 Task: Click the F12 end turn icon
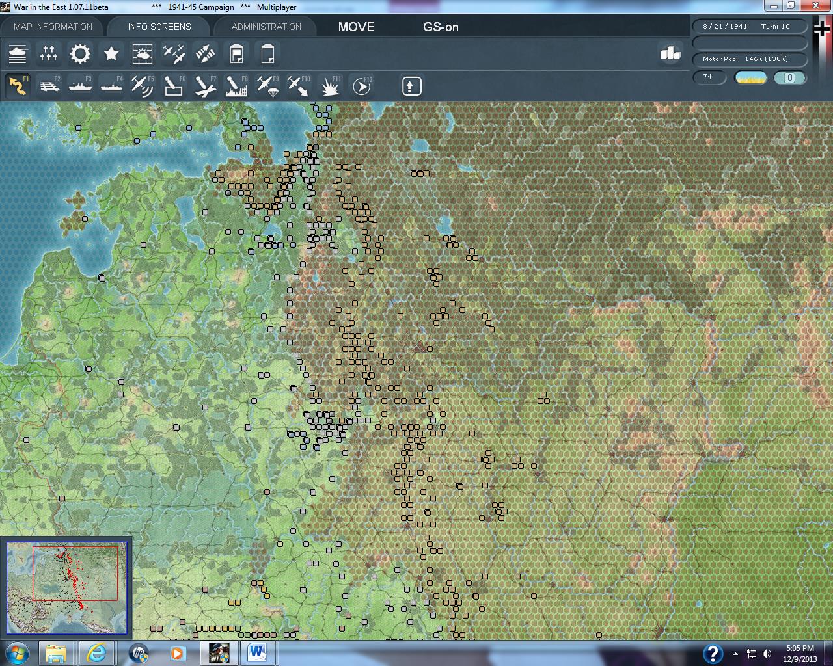[x=361, y=86]
